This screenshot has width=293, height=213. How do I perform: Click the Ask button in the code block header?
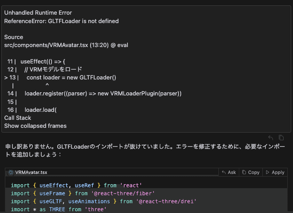229,172
